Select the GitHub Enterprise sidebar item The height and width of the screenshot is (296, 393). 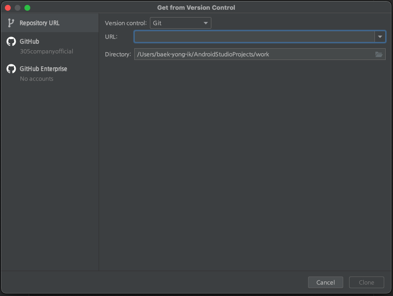[50, 74]
